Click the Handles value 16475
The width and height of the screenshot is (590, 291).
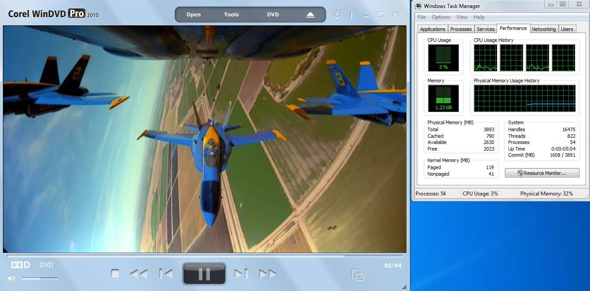[x=568, y=129]
